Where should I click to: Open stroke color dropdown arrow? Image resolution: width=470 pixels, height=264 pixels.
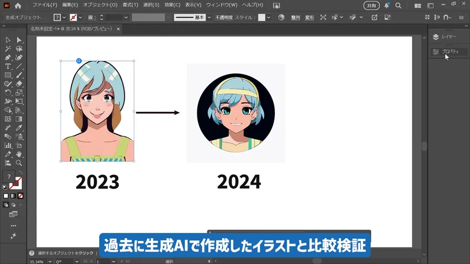point(80,18)
